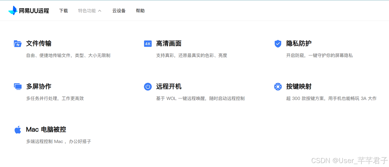Open the 帮助 menu item
Viewport: 389px width, 167px height.
point(140,11)
